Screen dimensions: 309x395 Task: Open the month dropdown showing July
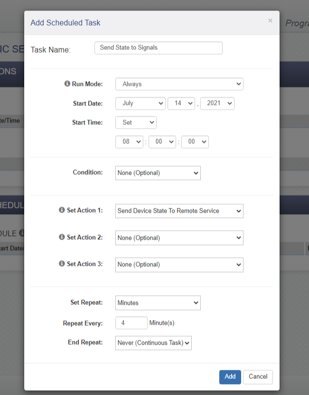(x=140, y=103)
